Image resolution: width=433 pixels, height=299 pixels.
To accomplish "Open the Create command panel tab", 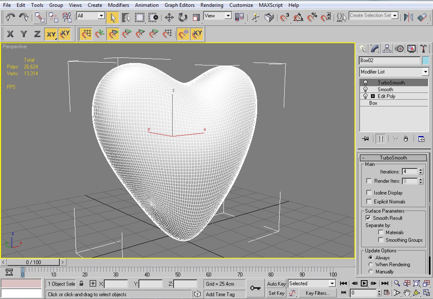I will point(362,49).
